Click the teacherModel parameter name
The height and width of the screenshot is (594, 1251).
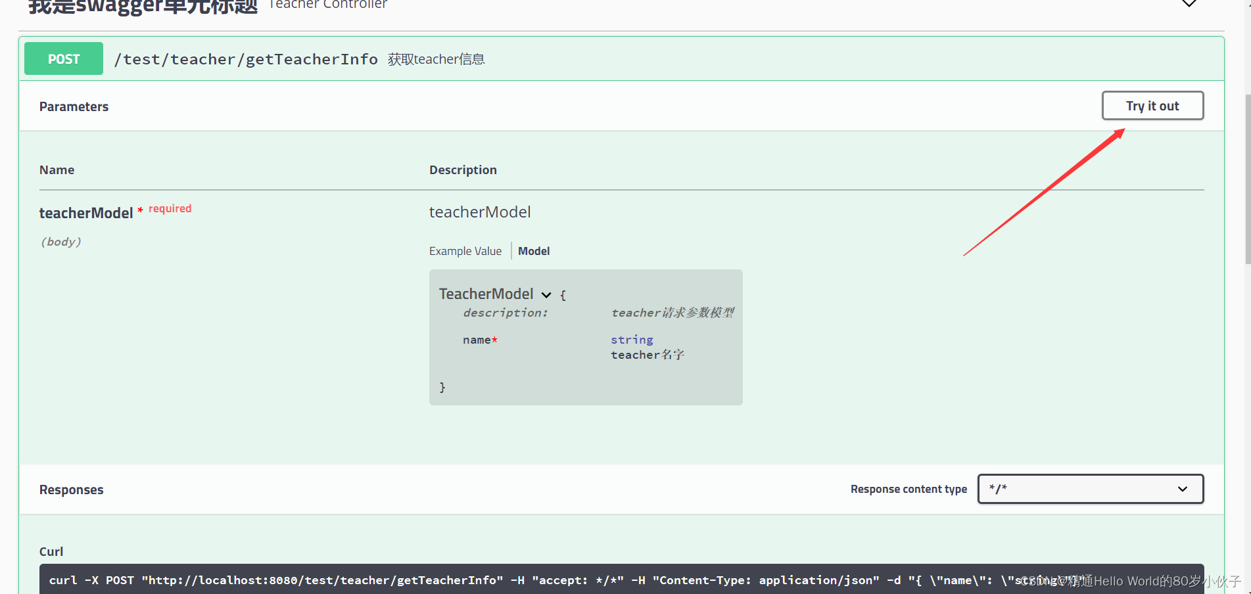[x=86, y=213]
